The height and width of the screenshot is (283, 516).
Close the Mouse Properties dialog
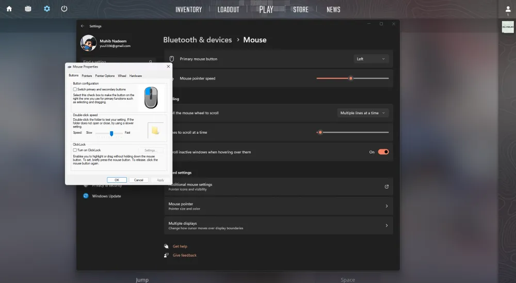169,67
